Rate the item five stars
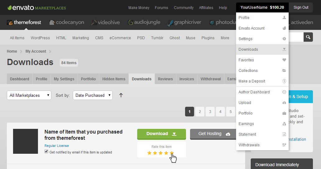The image size is (321, 169). (172, 153)
